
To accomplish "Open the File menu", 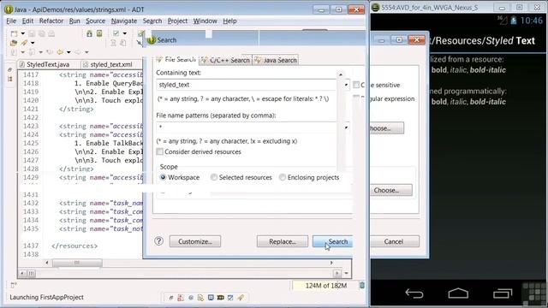I will [x=11, y=21].
